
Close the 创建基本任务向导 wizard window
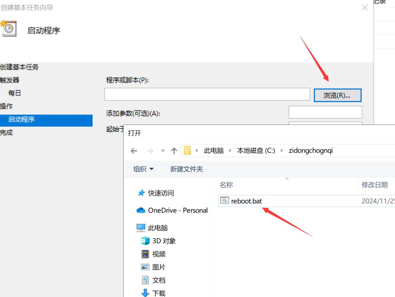pyautogui.click(x=365, y=8)
